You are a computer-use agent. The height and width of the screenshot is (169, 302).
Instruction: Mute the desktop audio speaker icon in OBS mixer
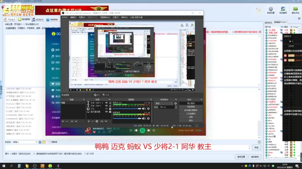tap(144, 118)
